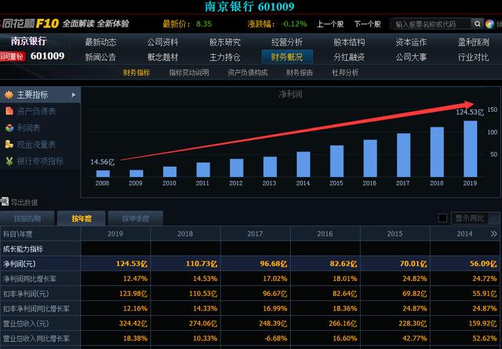Open the 行业对比 menu item
502x349 pixels.
point(473,57)
